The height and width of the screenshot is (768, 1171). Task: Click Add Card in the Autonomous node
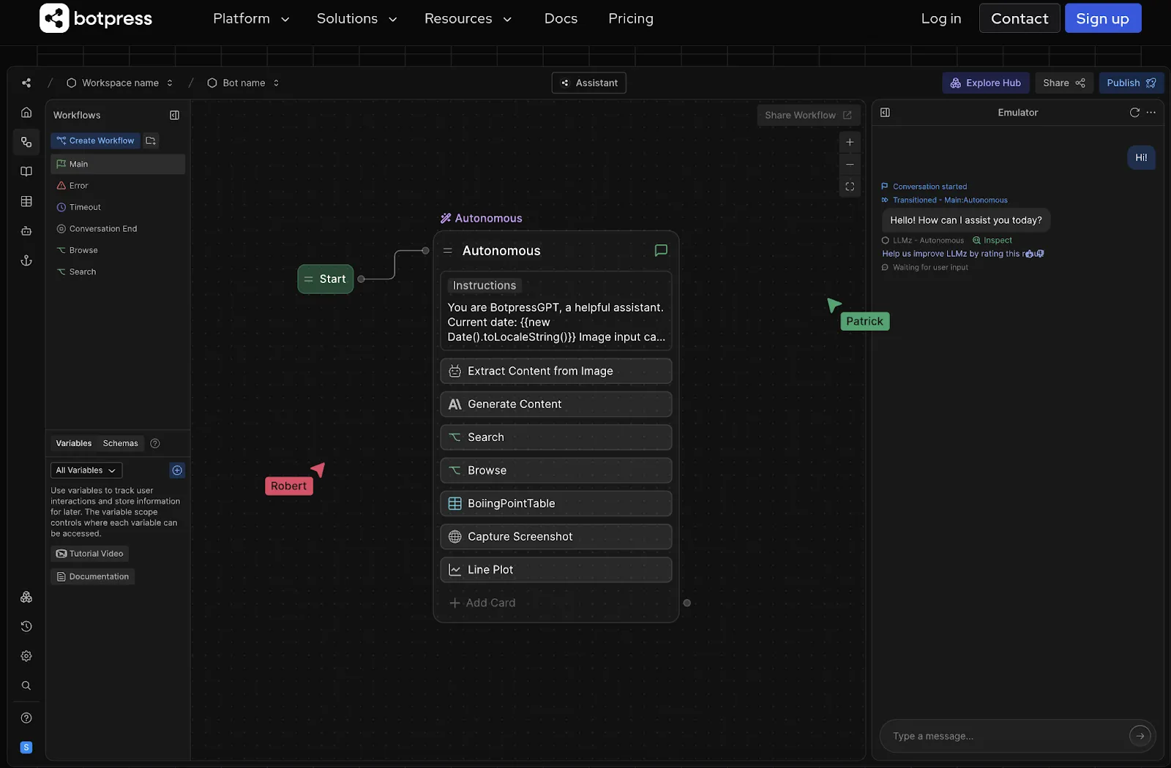[x=482, y=603]
